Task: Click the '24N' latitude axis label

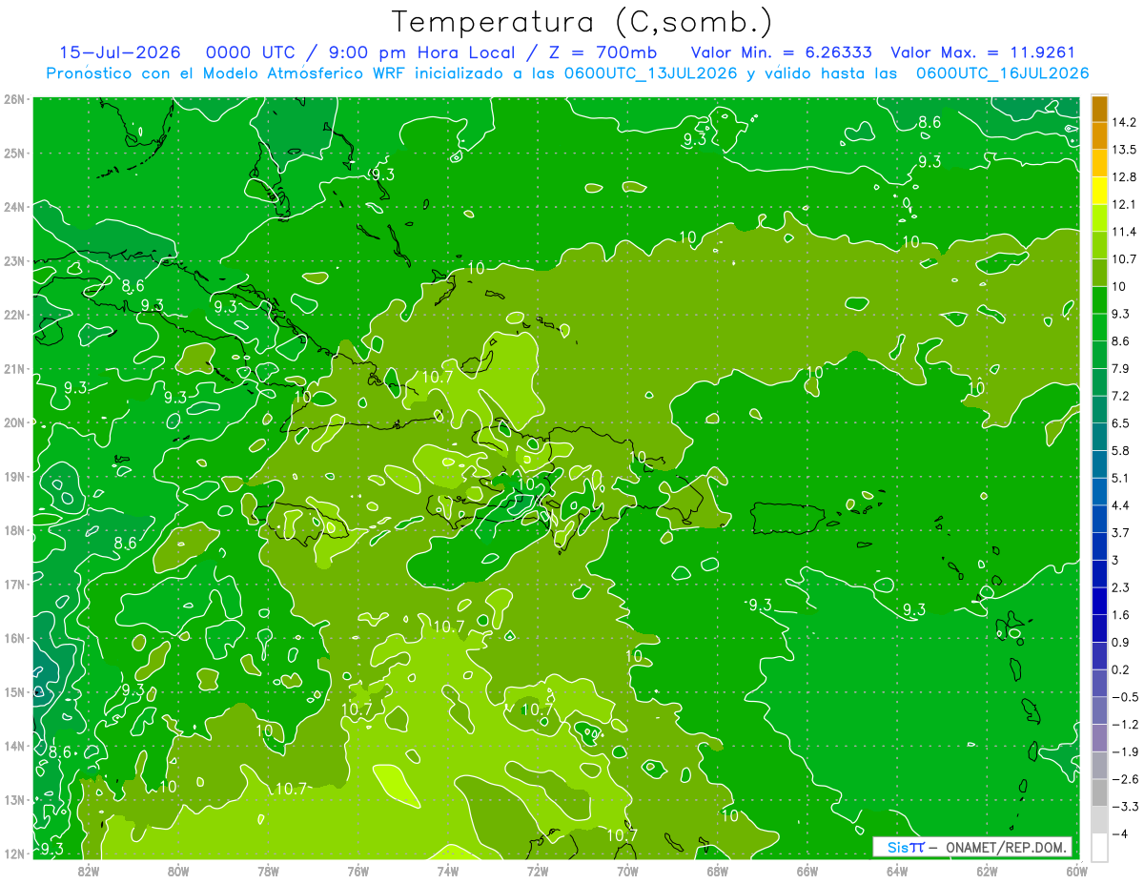Action: pos(13,207)
